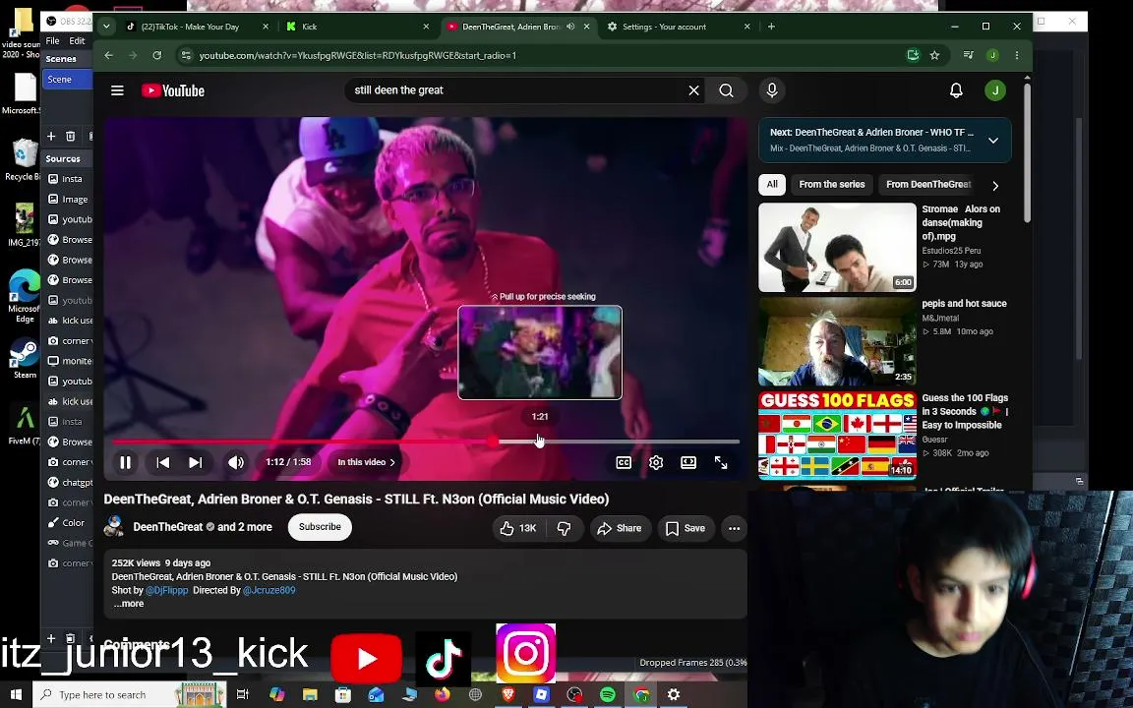
Task: Add a scene with plus in OBS
Action: pyautogui.click(x=51, y=136)
